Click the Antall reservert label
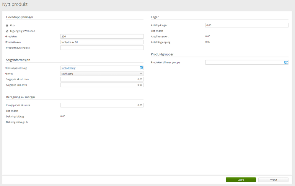This screenshot has height=186, width=295. coord(159,37)
